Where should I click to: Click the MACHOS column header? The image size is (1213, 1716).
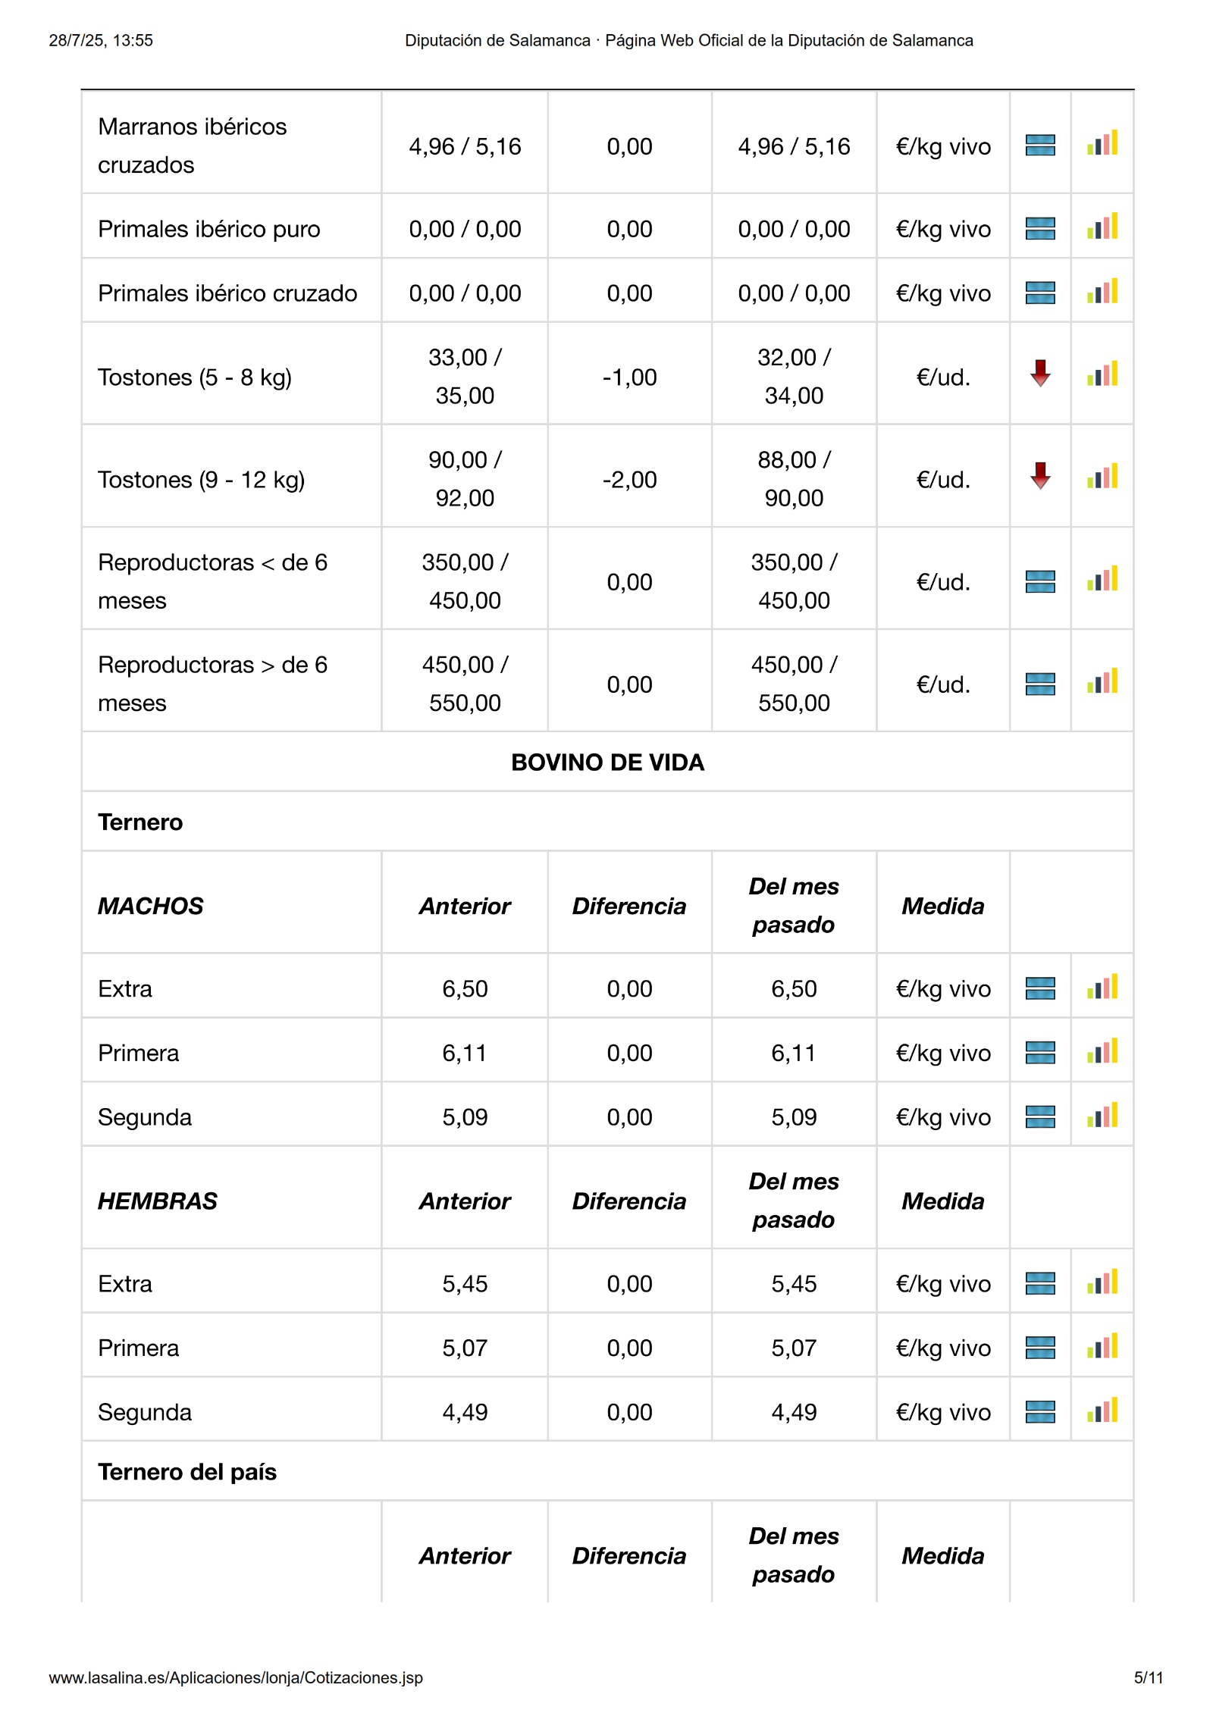[x=151, y=906]
